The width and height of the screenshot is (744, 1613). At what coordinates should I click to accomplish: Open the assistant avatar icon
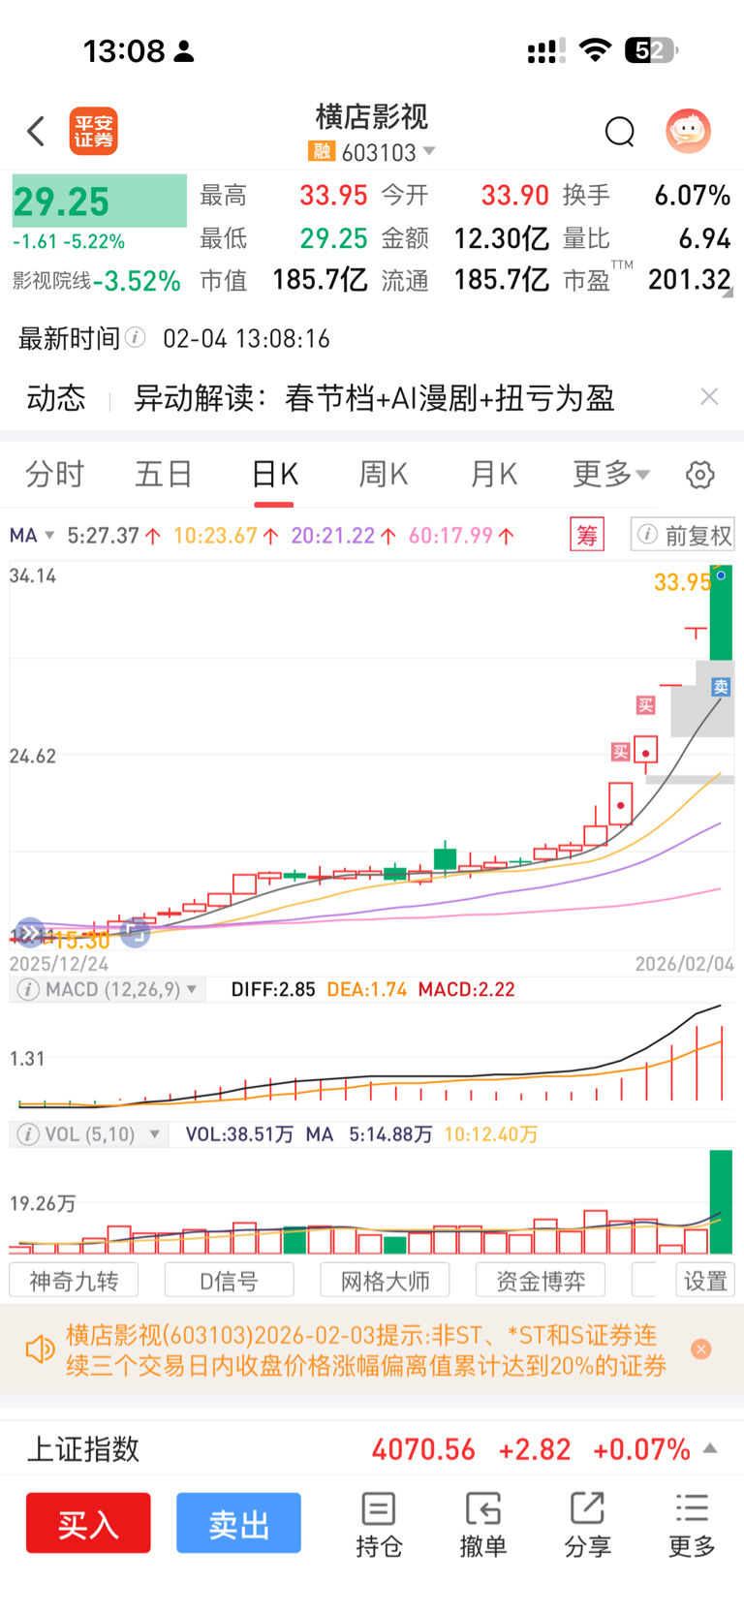(x=688, y=131)
